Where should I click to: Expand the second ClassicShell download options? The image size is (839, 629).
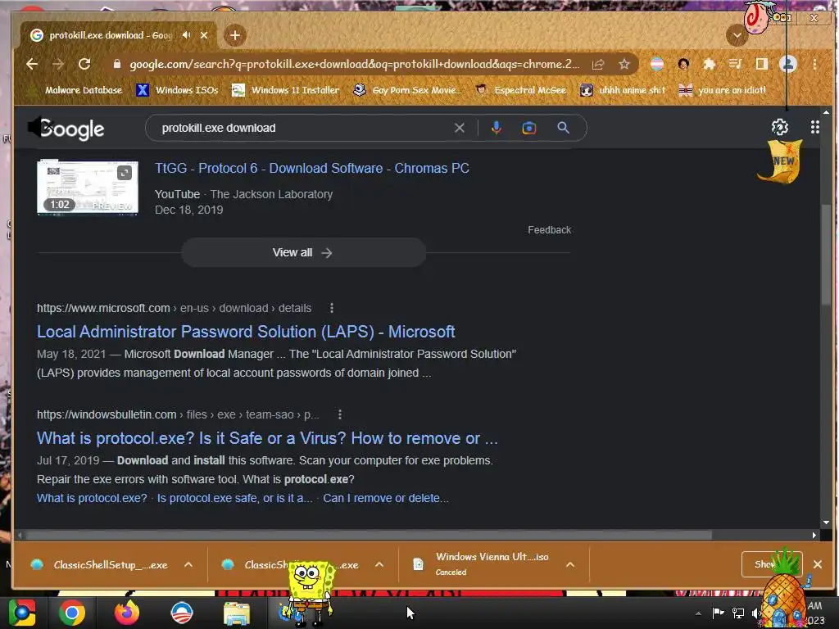(x=379, y=564)
